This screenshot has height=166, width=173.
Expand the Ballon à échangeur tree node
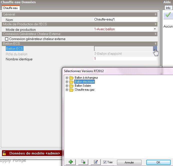(x=67, y=78)
